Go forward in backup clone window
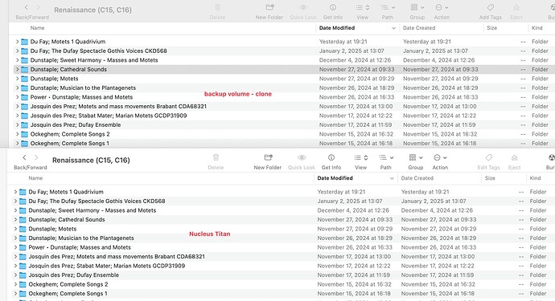 [x=38, y=7]
